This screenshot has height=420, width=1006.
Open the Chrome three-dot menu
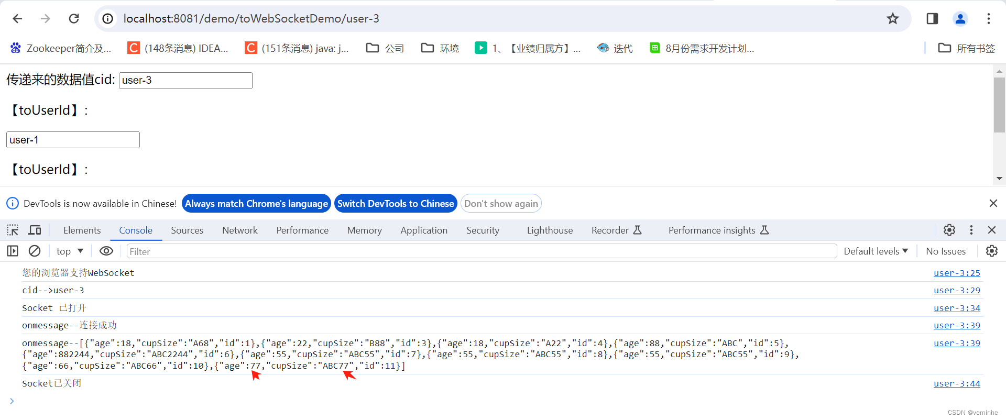click(989, 19)
